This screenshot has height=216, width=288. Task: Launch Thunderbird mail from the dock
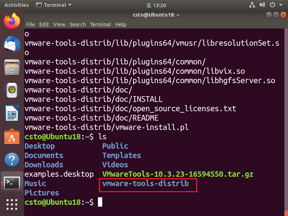pos(12,44)
